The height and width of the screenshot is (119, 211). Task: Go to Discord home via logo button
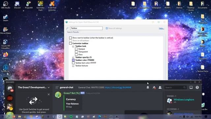tap(10, 88)
